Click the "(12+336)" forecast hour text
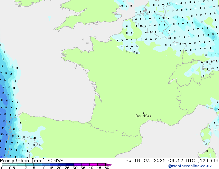The width and height of the screenshot is (219, 169). point(208,161)
